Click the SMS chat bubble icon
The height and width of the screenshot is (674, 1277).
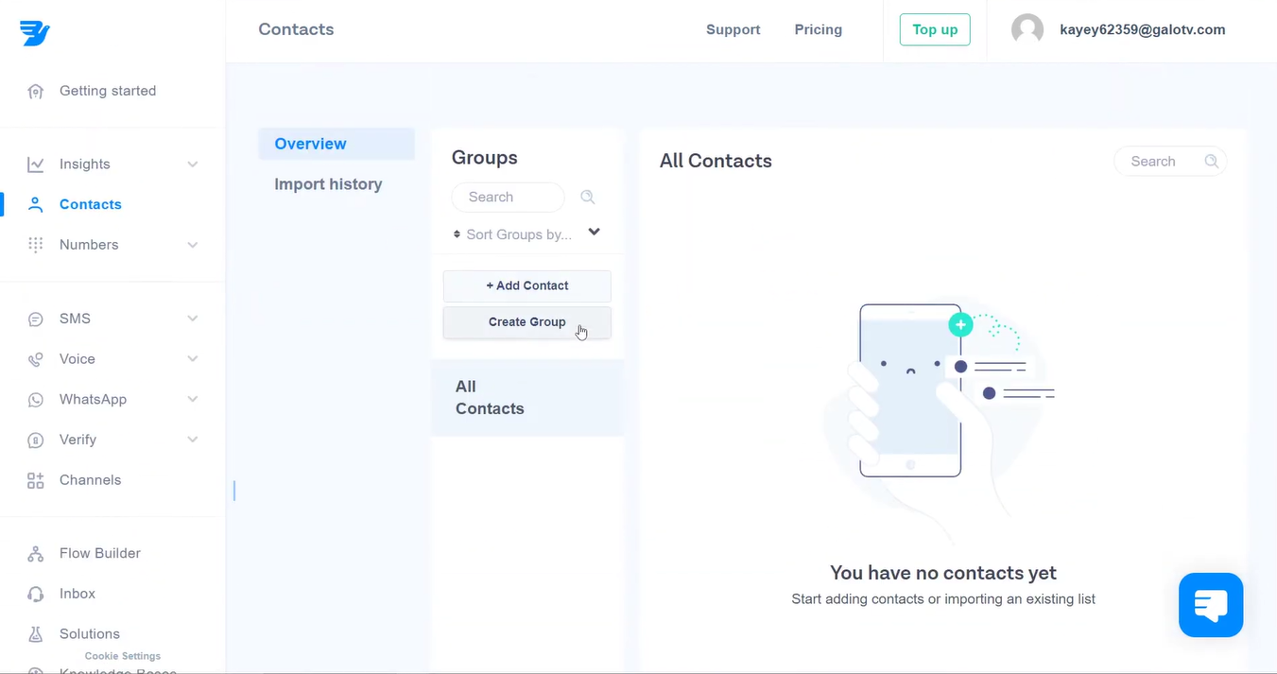36,320
